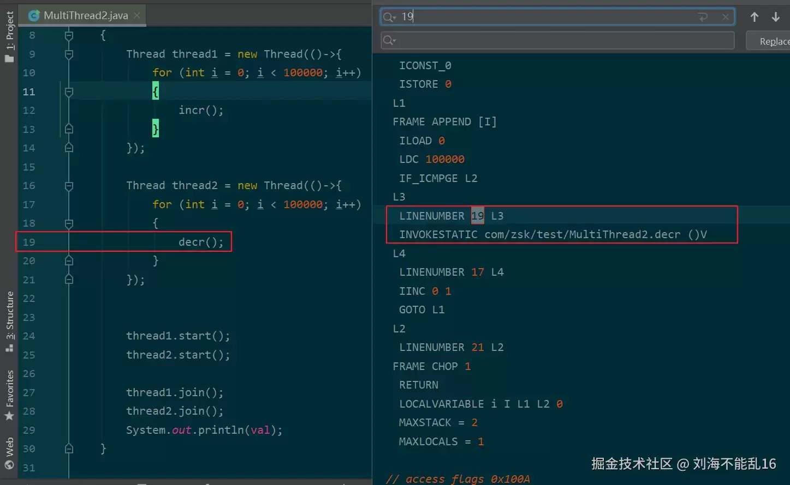The width and height of the screenshot is (790, 485).
Task: Focus the find field containing 19
Action: [x=557, y=17]
